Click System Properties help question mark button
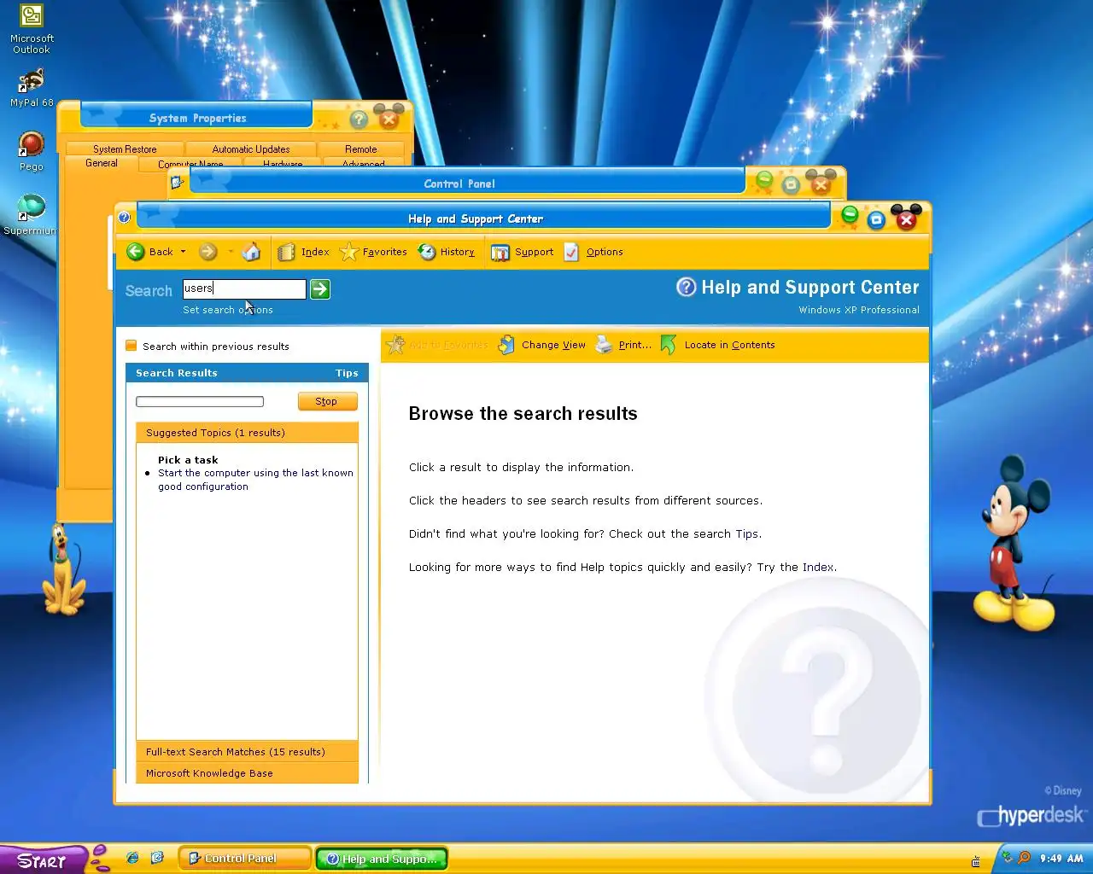 pyautogui.click(x=359, y=119)
